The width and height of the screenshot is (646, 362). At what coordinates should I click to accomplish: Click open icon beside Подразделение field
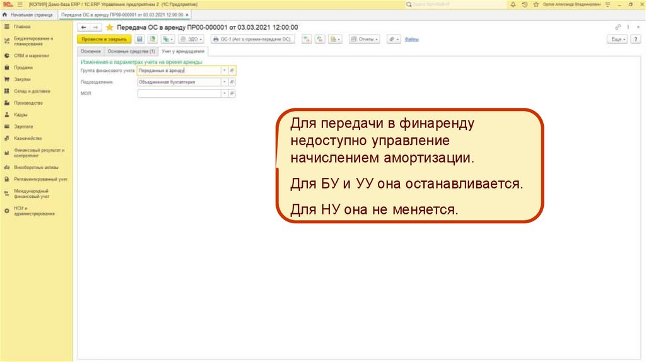232,82
